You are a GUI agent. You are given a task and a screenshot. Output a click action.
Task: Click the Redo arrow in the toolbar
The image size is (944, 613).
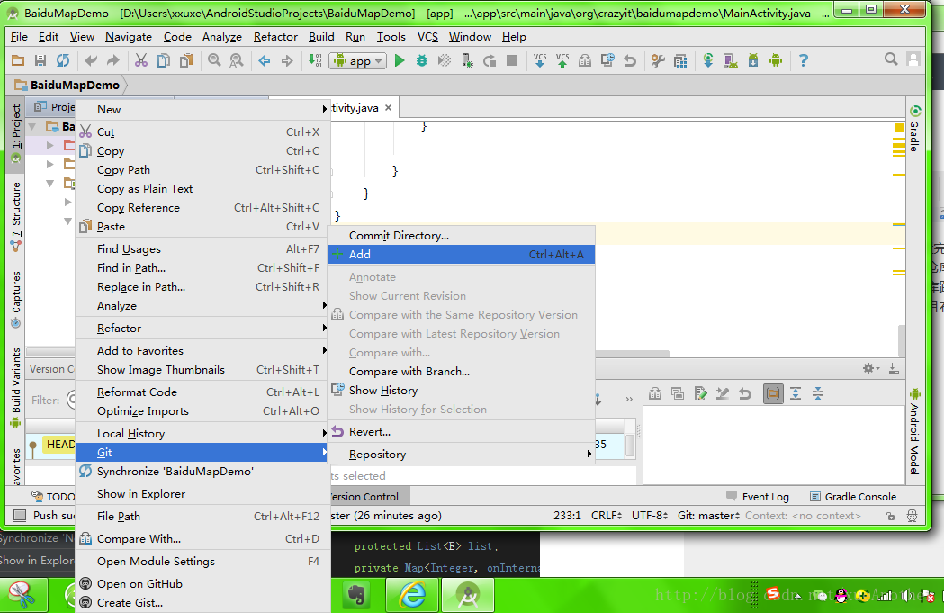[113, 60]
